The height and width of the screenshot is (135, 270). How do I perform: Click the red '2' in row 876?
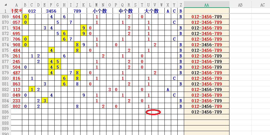[x=103, y=56]
